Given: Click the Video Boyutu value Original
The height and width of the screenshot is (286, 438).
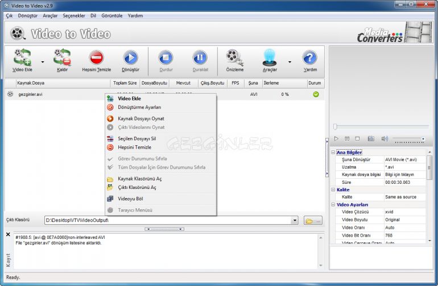Looking at the screenshot, I should 404,220.
